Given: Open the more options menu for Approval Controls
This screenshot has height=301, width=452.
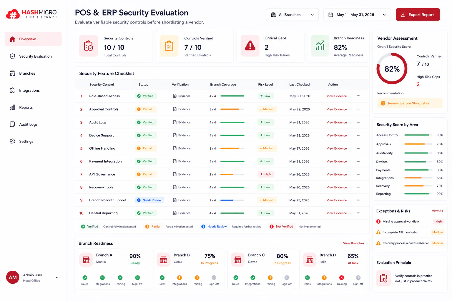Looking at the screenshot, I should (358, 109).
